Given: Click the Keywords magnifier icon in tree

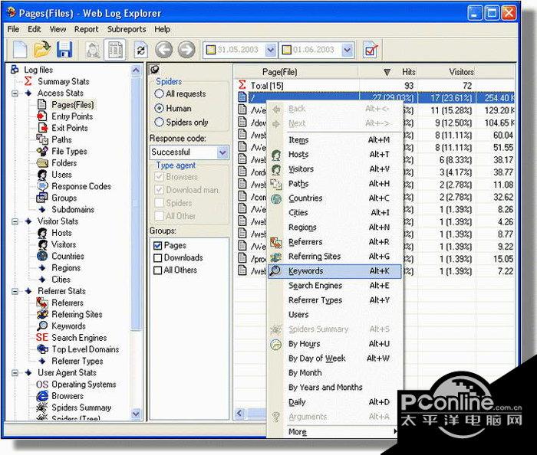Looking at the screenshot, I should tap(42, 326).
